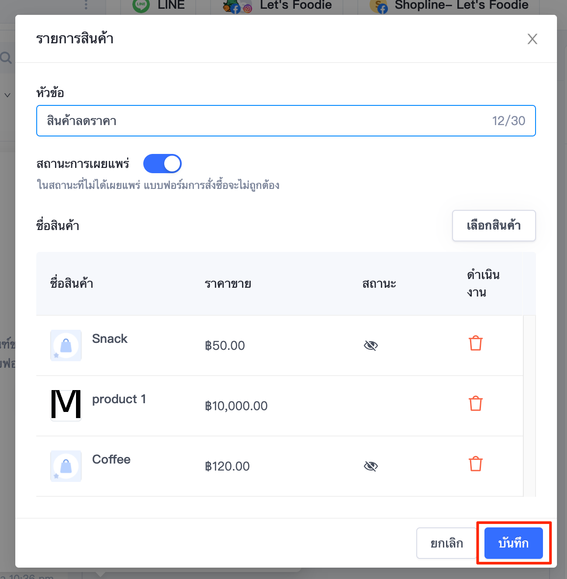
Task: Remove the Coffee product via trash icon
Action: (x=475, y=464)
